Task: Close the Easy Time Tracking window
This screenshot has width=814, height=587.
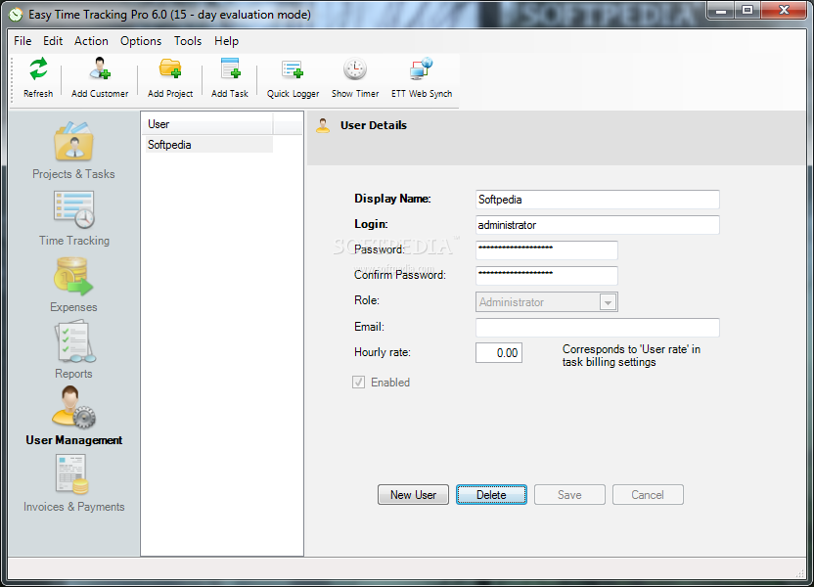Action: coord(785,11)
